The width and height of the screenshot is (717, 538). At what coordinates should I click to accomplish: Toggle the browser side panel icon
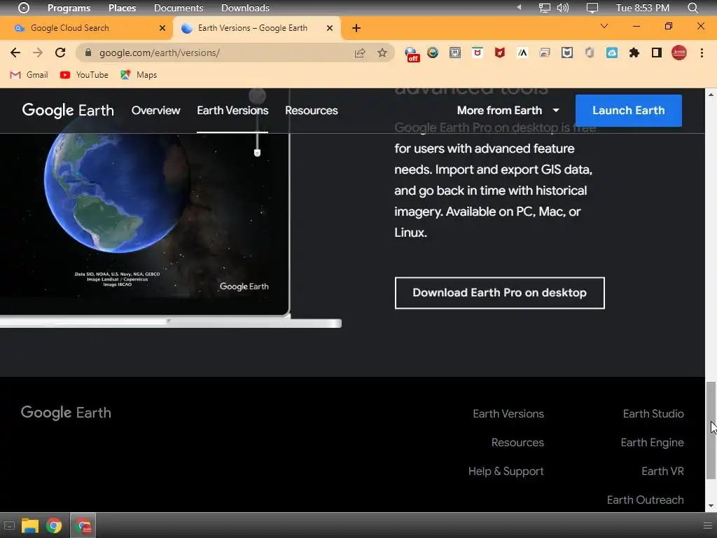pyautogui.click(x=657, y=53)
